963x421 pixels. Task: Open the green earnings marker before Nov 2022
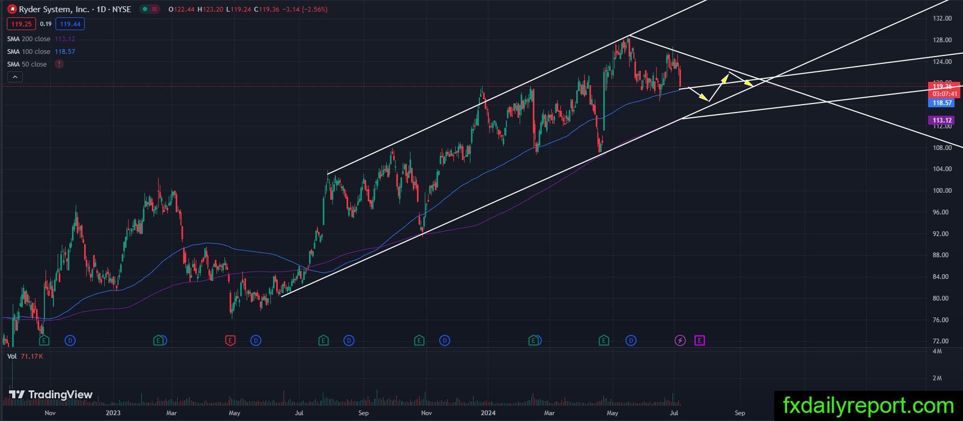coord(44,341)
